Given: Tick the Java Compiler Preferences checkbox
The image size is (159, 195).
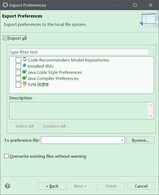Looking at the screenshot, I should (x=18, y=79).
